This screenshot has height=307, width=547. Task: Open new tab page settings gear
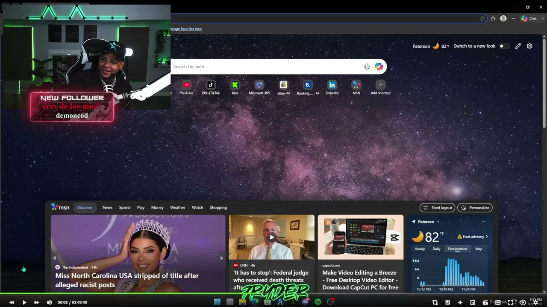pyautogui.click(x=529, y=46)
